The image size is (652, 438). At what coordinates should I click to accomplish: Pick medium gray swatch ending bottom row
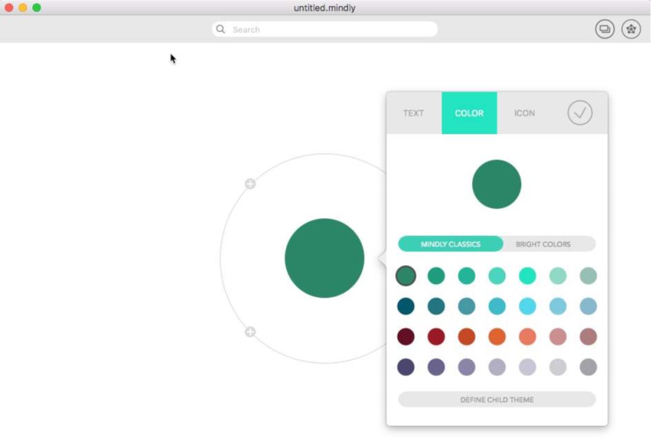[x=588, y=367]
